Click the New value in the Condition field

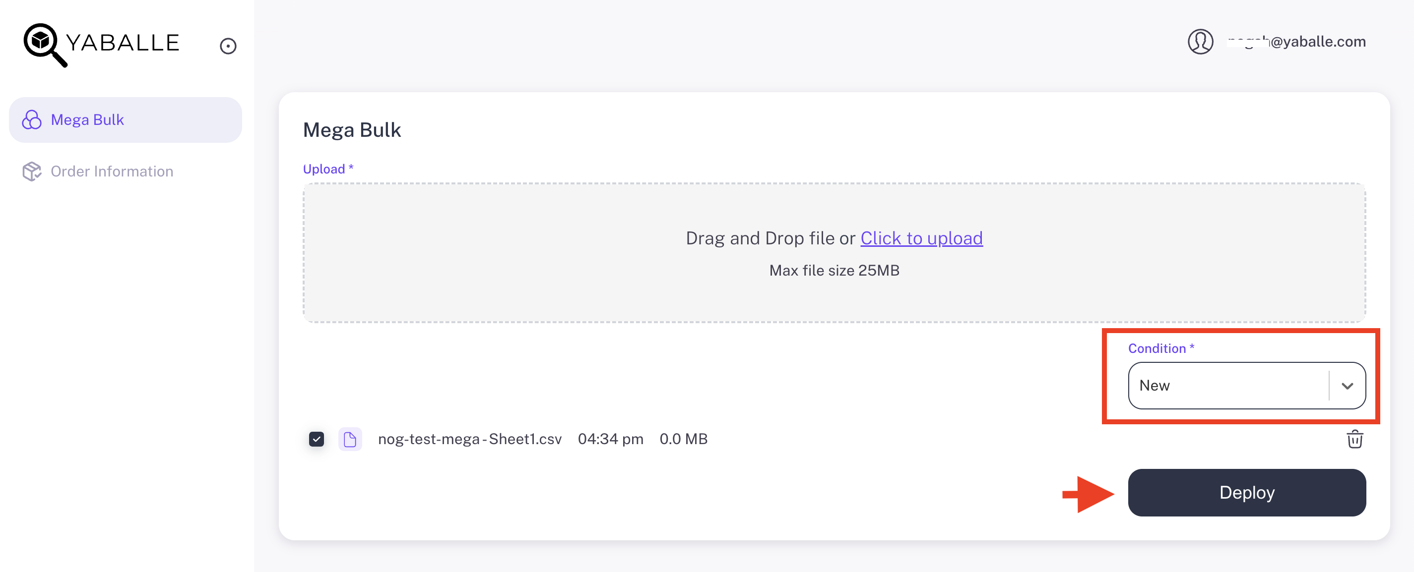pyautogui.click(x=1155, y=386)
